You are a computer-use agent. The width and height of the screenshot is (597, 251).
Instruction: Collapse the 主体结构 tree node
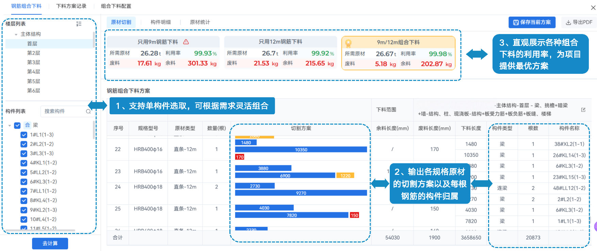(16, 34)
